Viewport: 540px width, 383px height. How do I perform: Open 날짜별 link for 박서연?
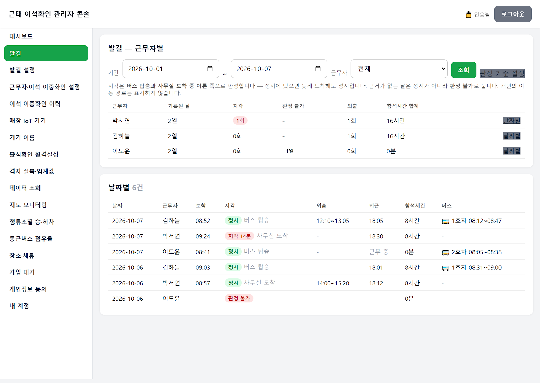coord(512,121)
